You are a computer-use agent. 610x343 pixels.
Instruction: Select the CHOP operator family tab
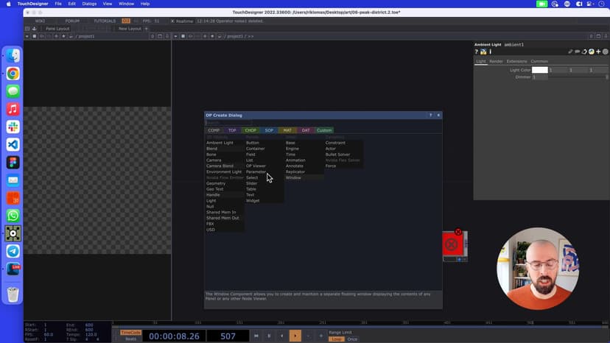coord(250,130)
